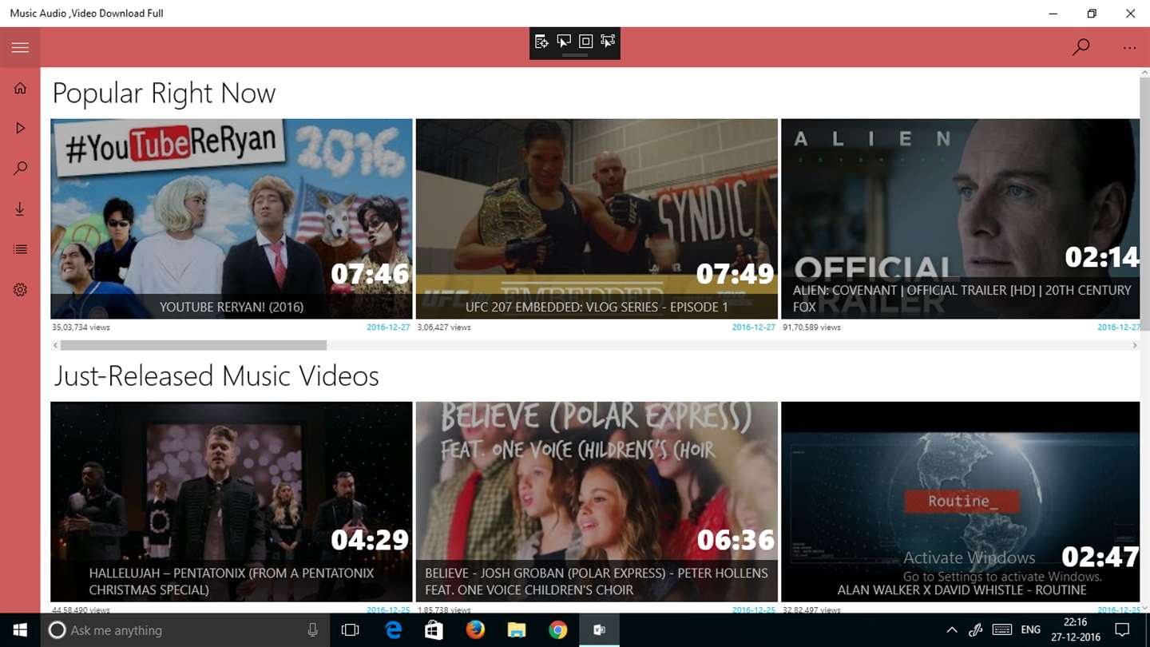
Task: Open the Windows Start menu
Action: tap(19, 630)
